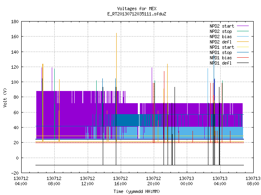Click the yellow NPD1 start legend line

tap(243, 47)
